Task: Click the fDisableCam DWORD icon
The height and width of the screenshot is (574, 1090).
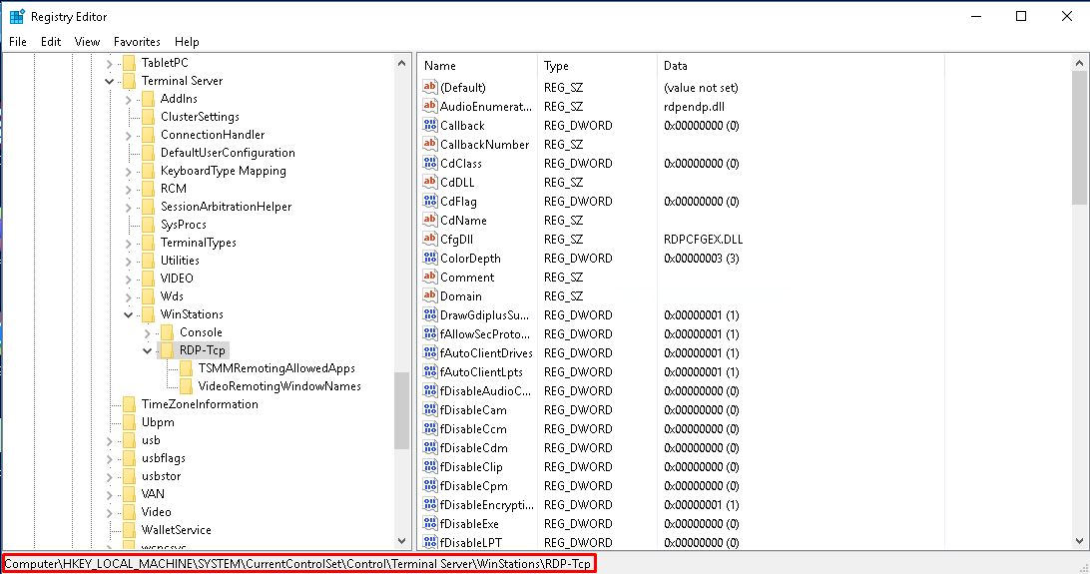Action: pyautogui.click(x=430, y=410)
